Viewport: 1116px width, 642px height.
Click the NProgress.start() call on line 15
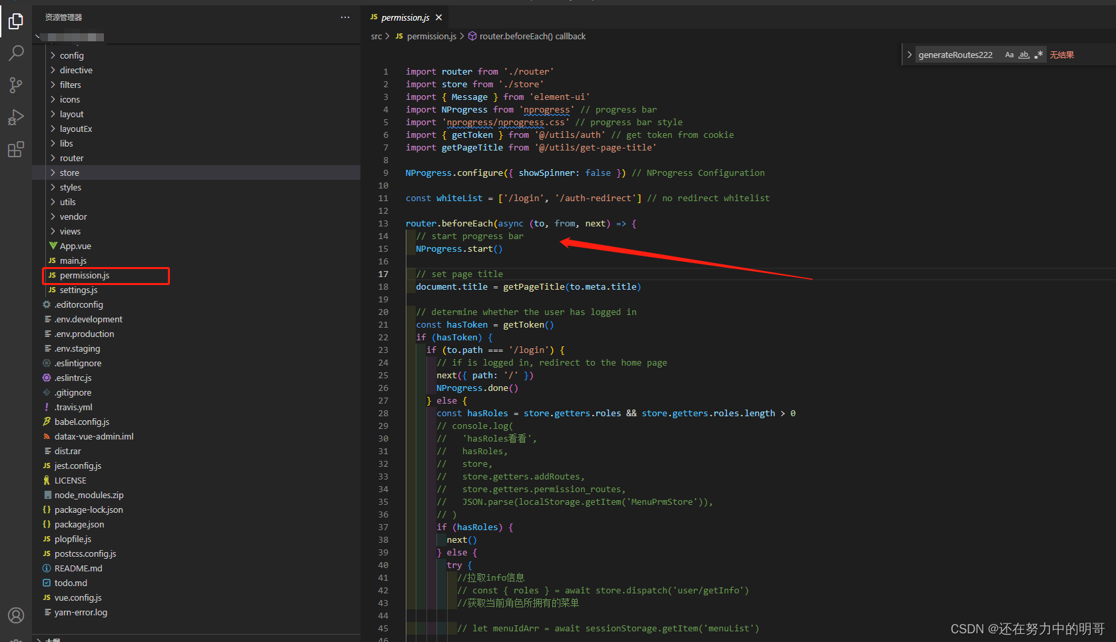click(x=459, y=248)
